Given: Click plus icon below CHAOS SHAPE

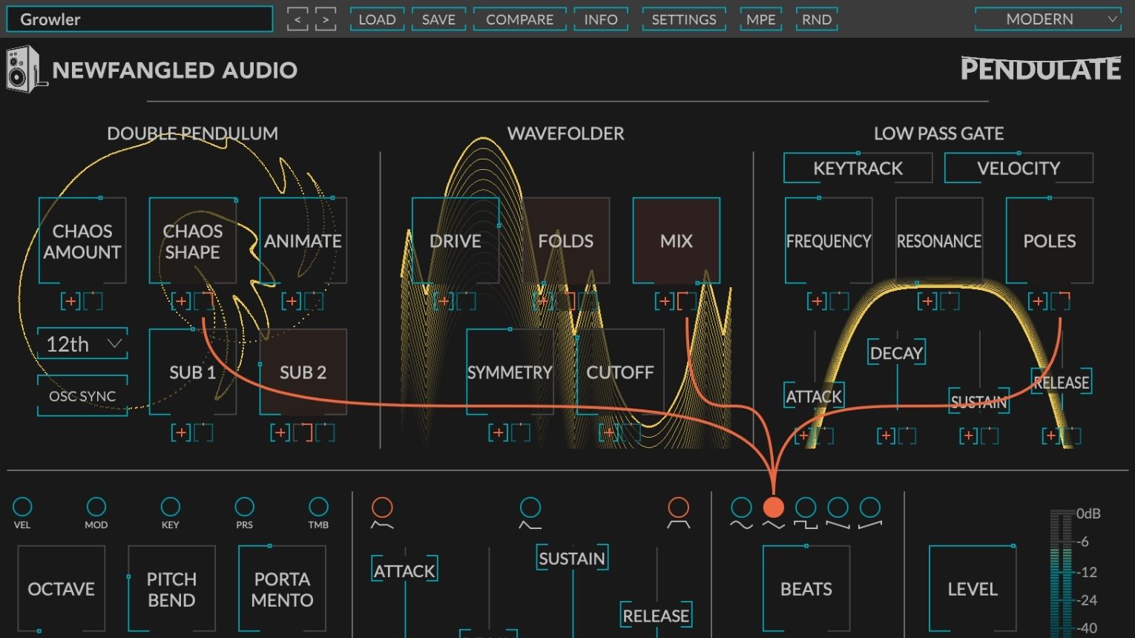Looking at the screenshot, I should (x=180, y=301).
